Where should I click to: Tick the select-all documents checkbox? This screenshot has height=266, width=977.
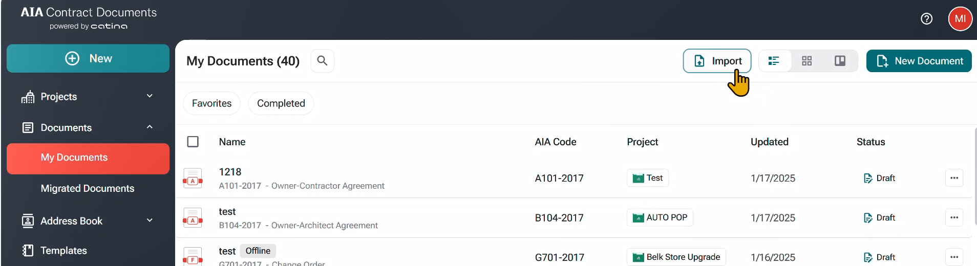tap(193, 142)
